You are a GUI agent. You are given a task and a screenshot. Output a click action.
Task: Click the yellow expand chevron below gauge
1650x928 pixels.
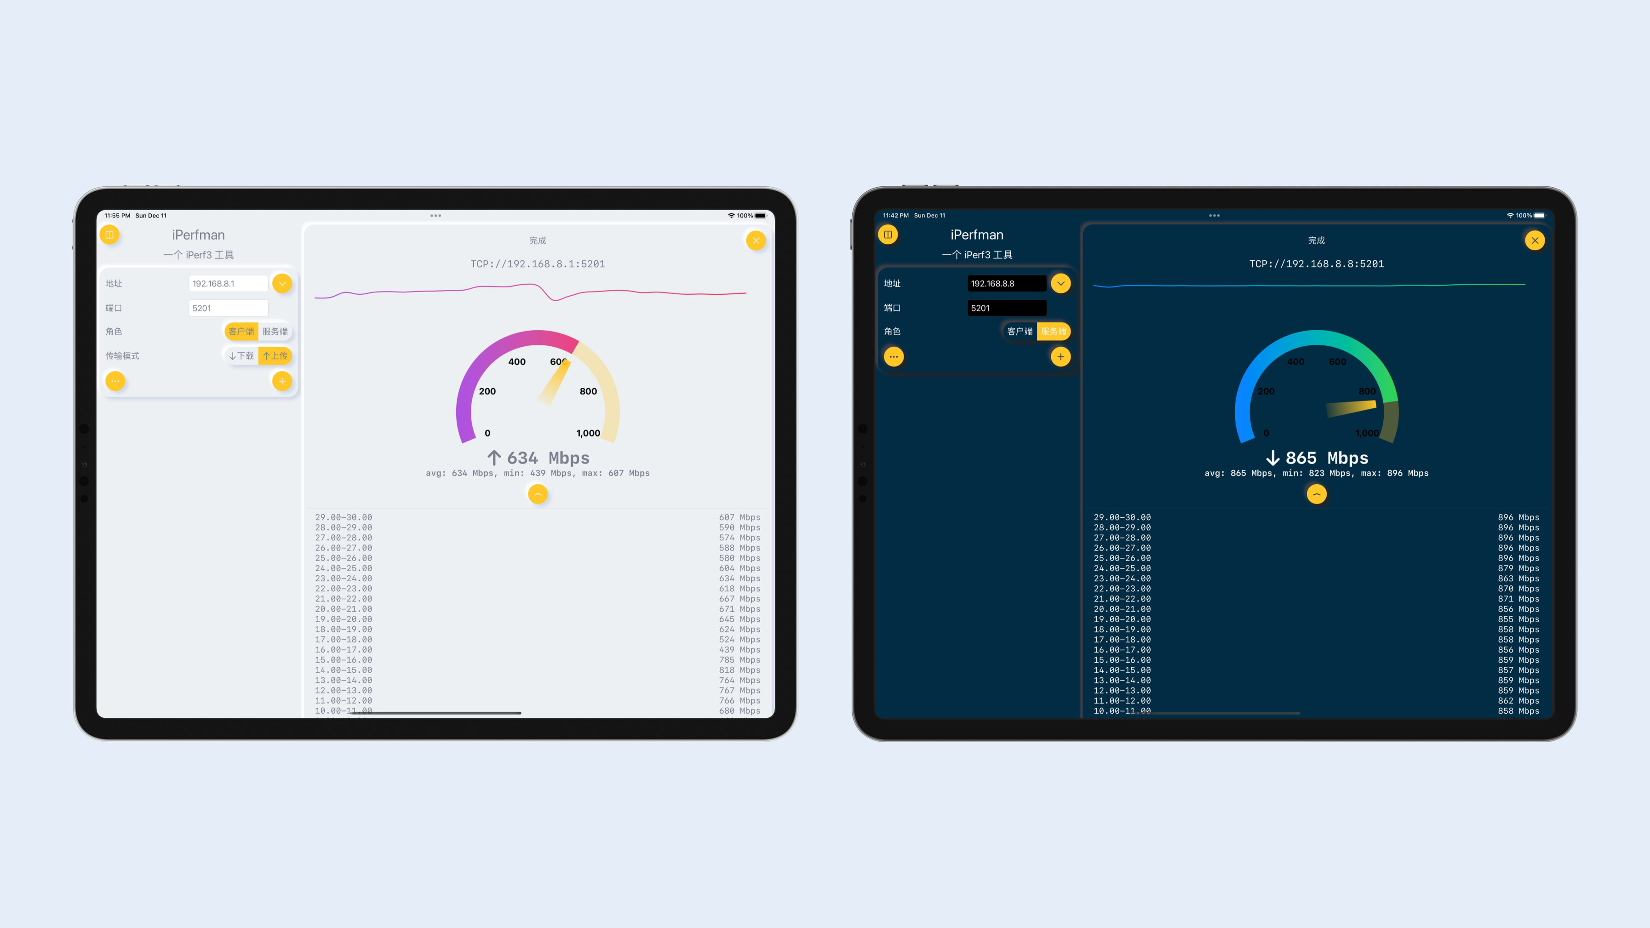coord(539,493)
